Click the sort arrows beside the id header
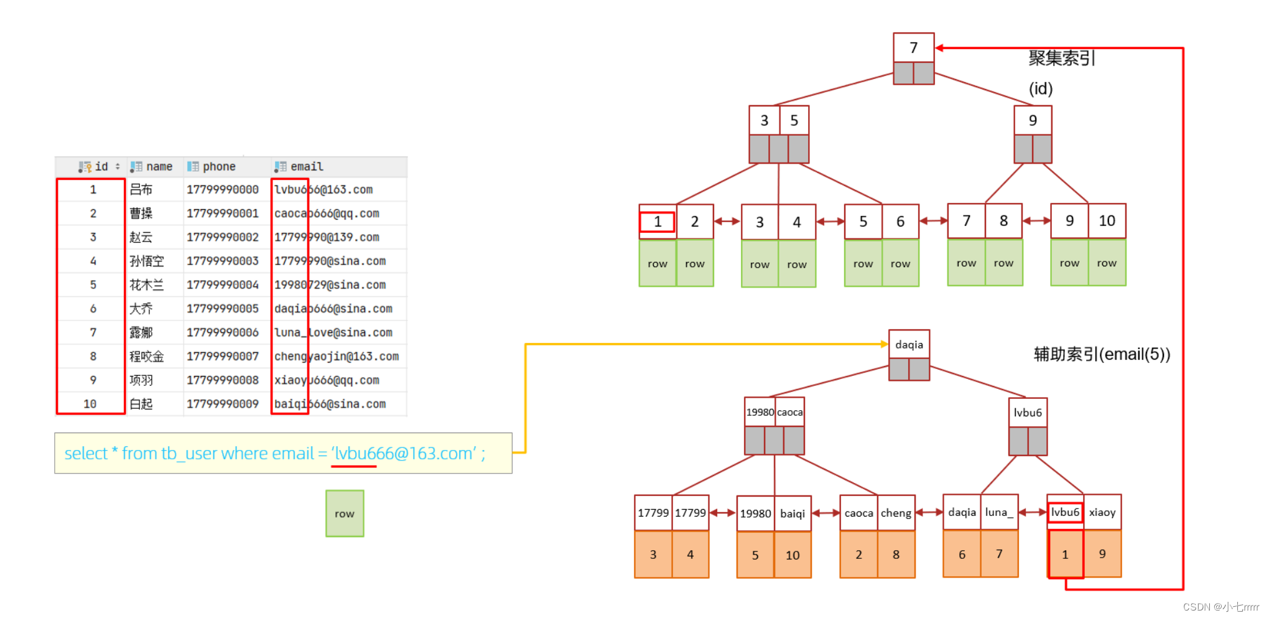1269x618 pixels. [x=118, y=166]
